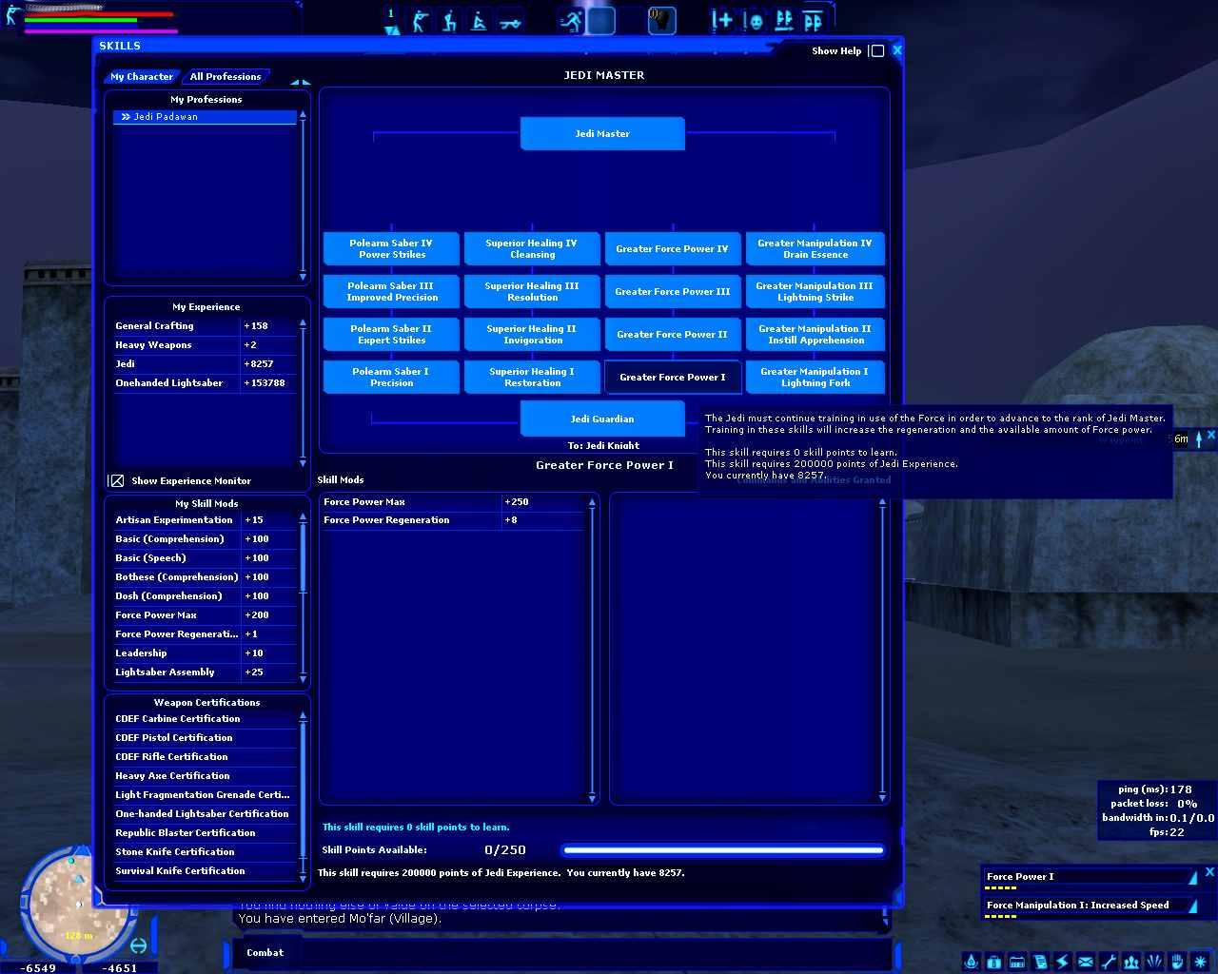Select Polearm Saber I Precision skill
The image size is (1218, 974).
point(391,378)
